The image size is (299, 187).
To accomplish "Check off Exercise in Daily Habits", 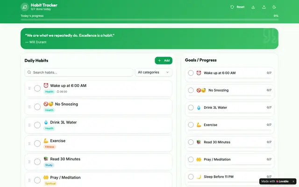I will [x=37, y=144].
